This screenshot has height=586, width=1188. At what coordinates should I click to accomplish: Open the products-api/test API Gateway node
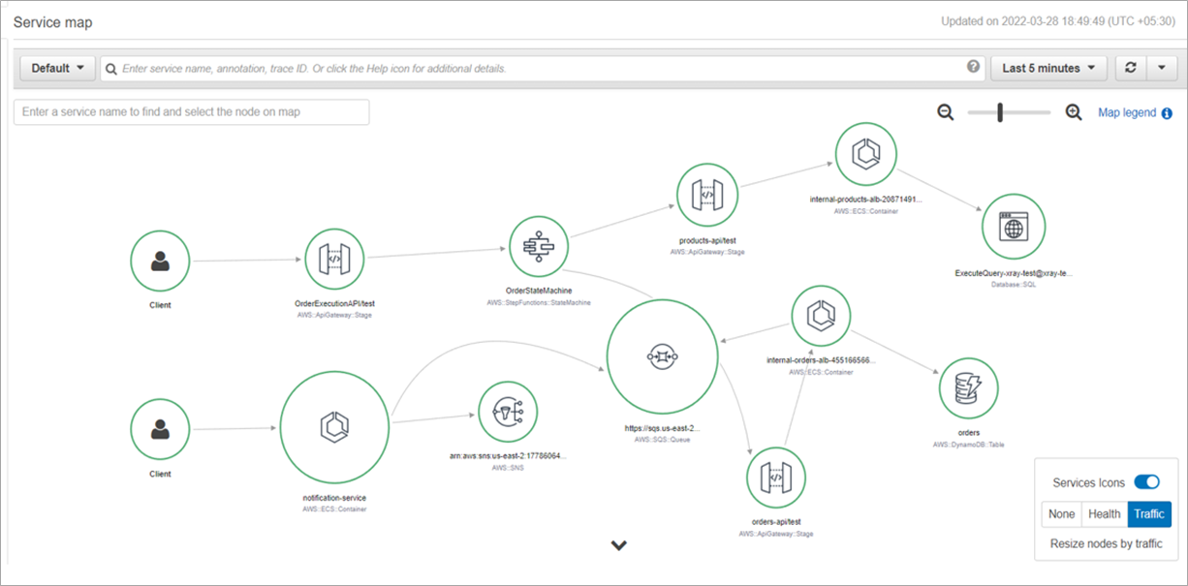706,195
